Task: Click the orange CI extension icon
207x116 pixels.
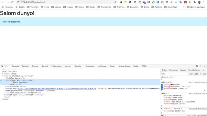Action: coord(162,2)
